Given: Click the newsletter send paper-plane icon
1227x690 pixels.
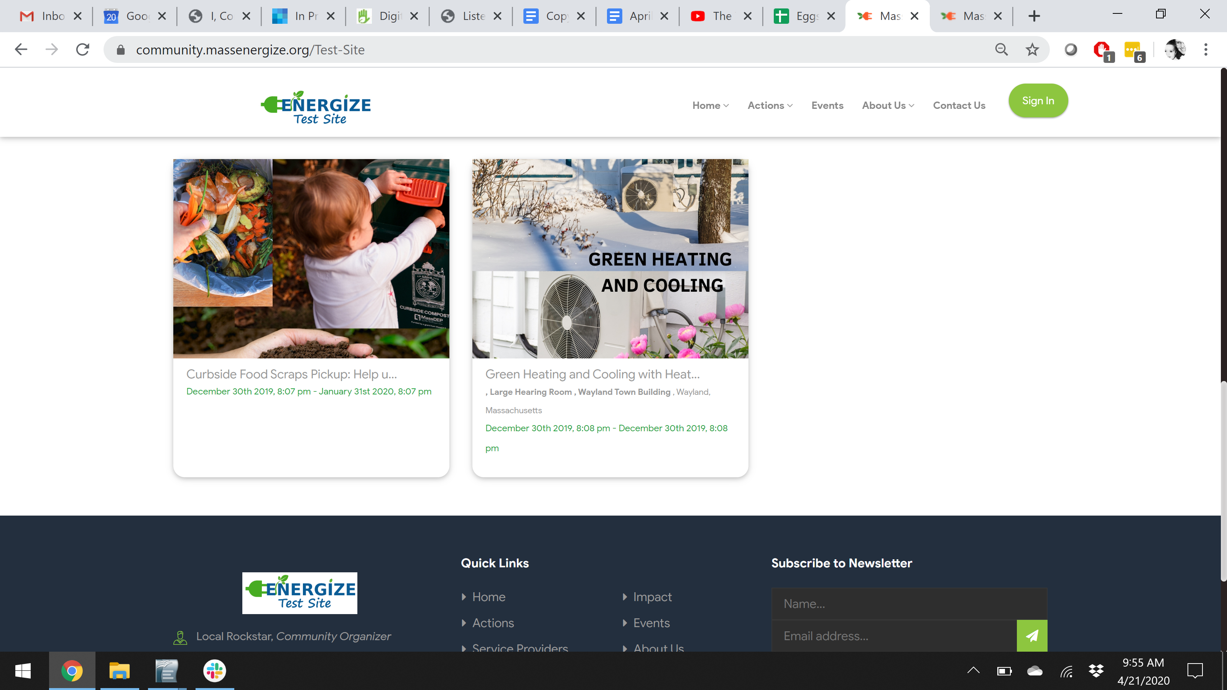Looking at the screenshot, I should (x=1032, y=635).
